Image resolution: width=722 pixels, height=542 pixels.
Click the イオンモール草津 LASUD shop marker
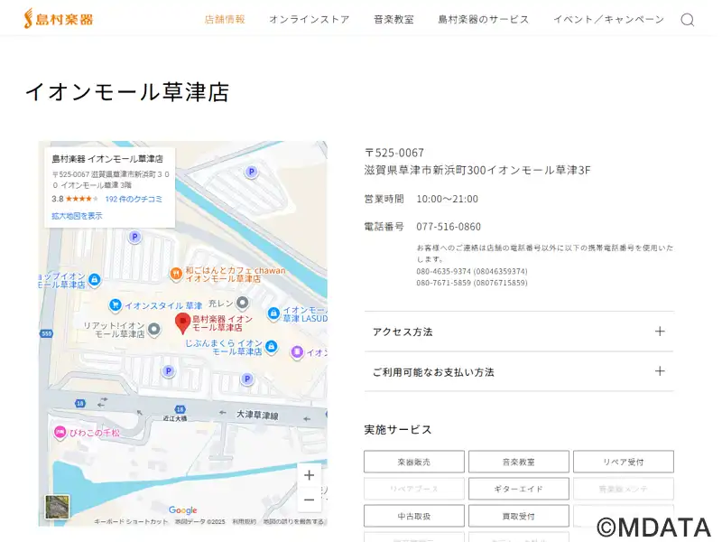[273, 313]
